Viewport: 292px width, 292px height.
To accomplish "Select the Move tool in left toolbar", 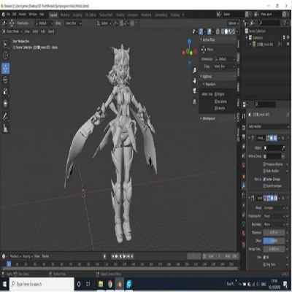I will (x=5, y=69).
